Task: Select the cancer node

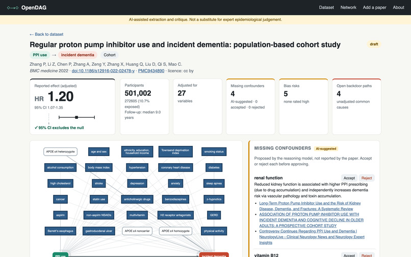Action: click(60, 199)
